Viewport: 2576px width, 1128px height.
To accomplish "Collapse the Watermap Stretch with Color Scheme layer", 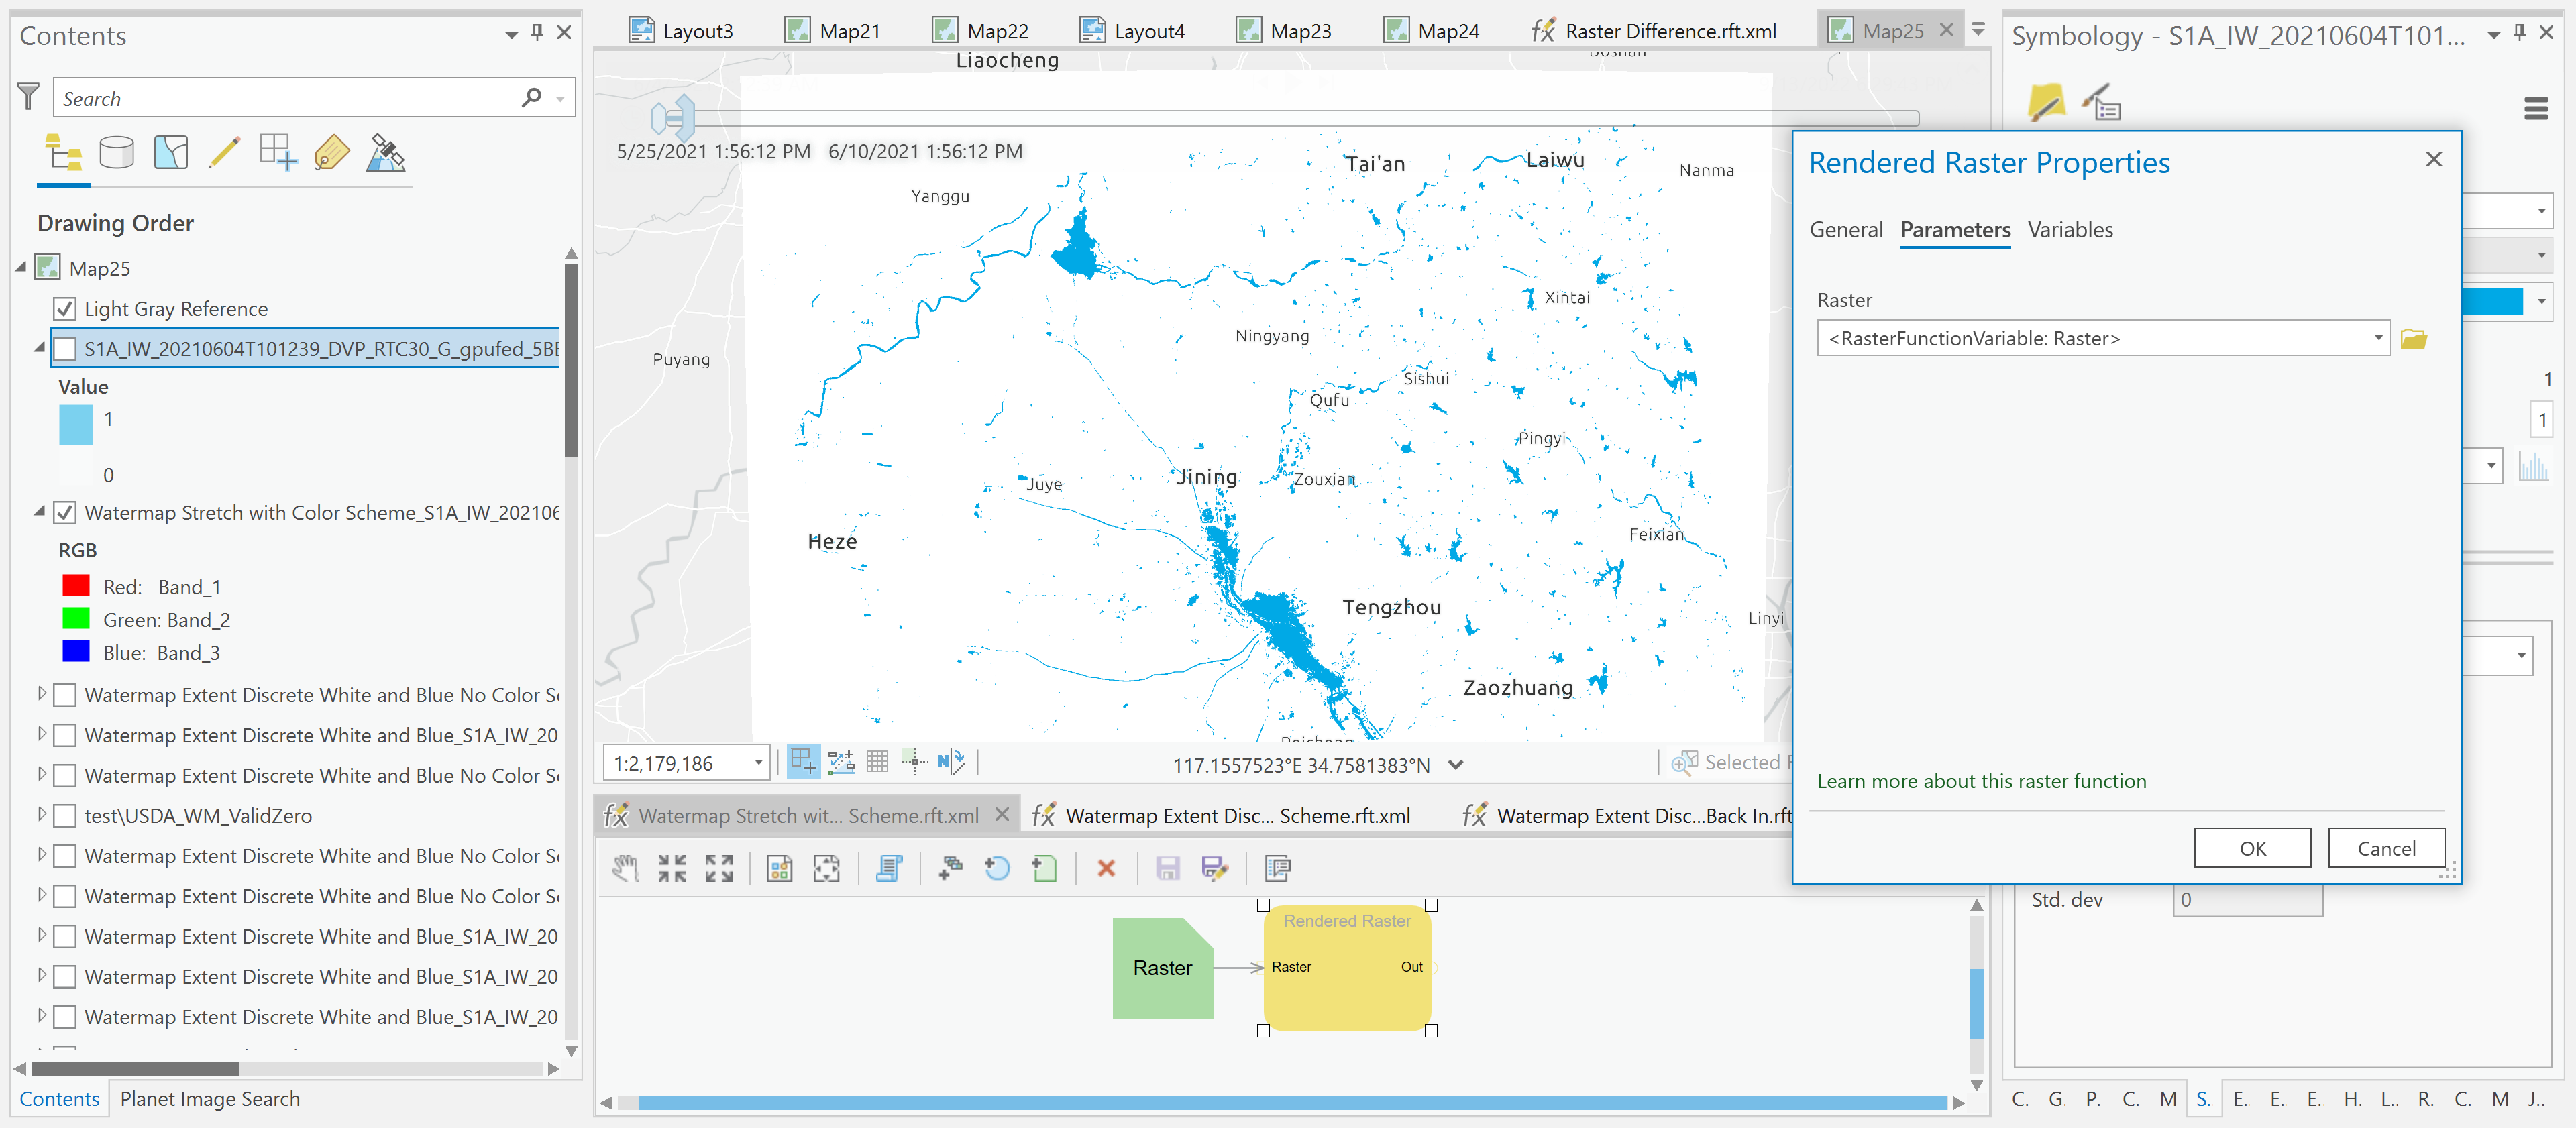I will coord(40,512).
